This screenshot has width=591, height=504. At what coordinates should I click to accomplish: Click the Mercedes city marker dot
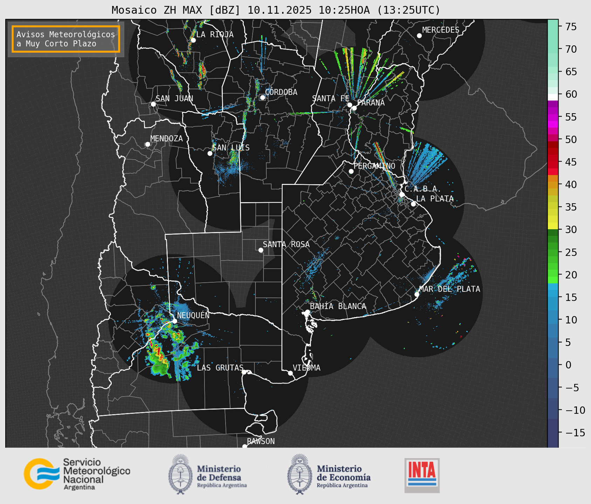pyautogui.click(x=419, y=36)
